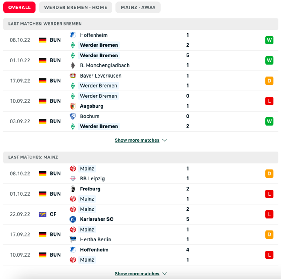Click the Hertha Berlin club crest
The width and height of the screenshot is (281, 279).
(x=73, y=239)
